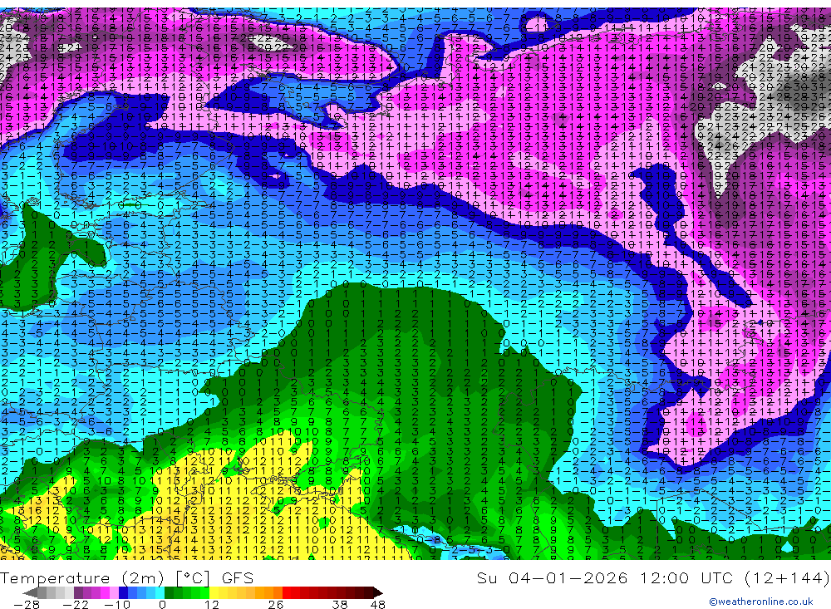Viewport: 831px width, 609px height.
Task: Click the dark blue -10 legend swatch
Action: point(124,592)
